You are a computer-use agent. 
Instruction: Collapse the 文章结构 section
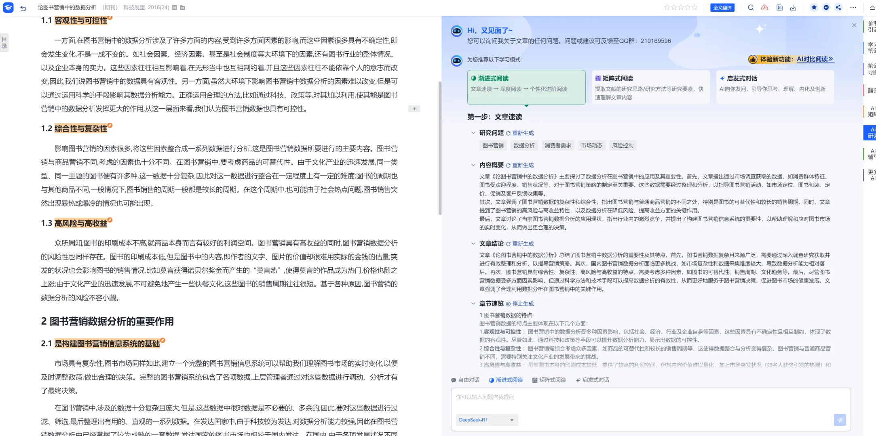tap(473, 243)
